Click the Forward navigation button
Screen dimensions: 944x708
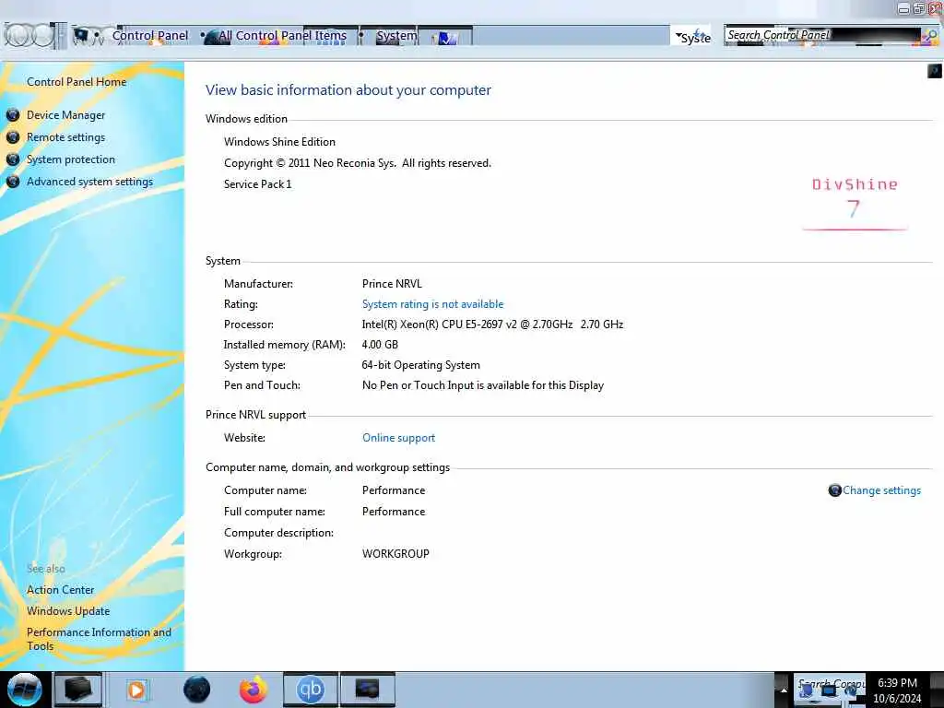coord(42,36)
